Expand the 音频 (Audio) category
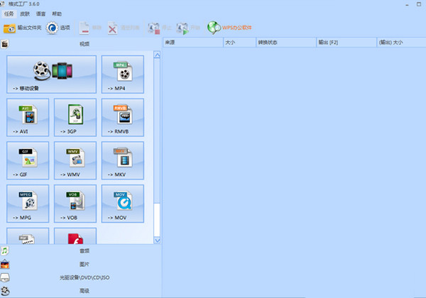This screenshot has height=298, width=426. 84,251
